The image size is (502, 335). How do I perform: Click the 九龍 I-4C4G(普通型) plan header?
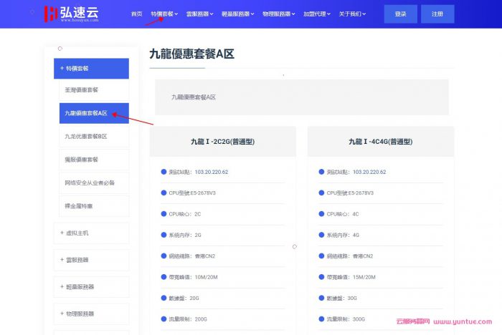coord(380,142)
